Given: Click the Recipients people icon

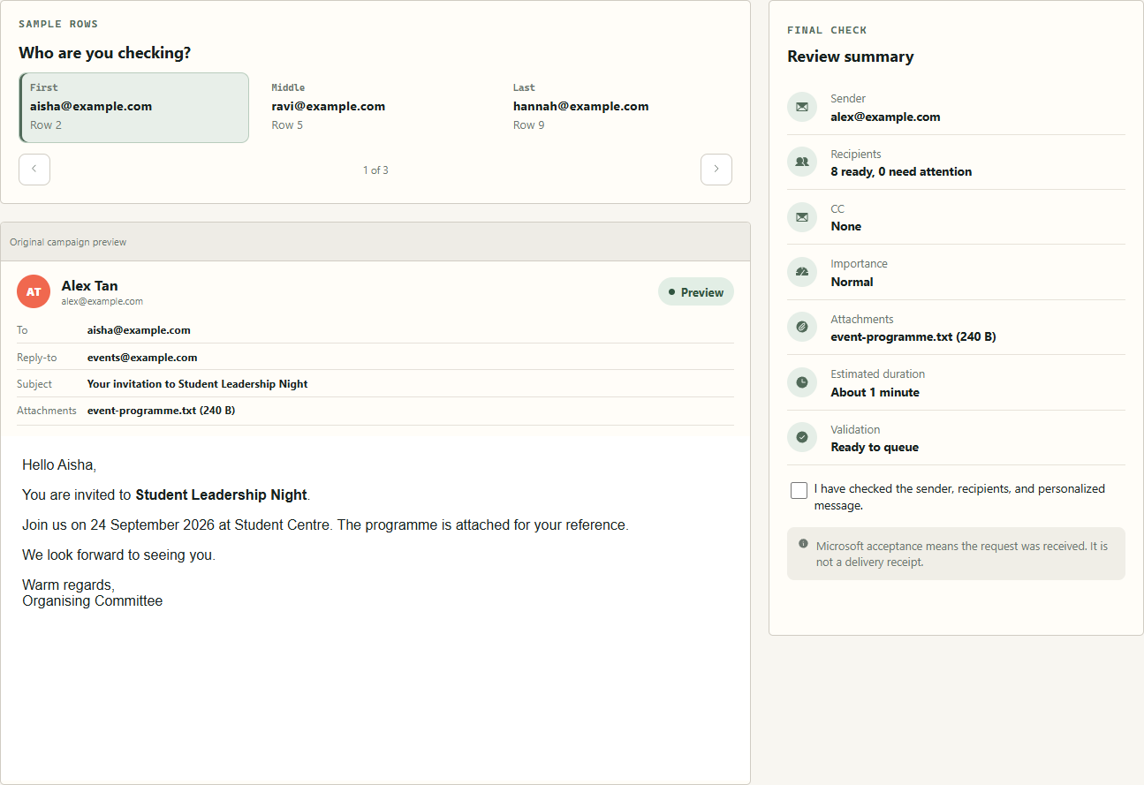Looking at the screenshot, I should (x=802, y=162).
